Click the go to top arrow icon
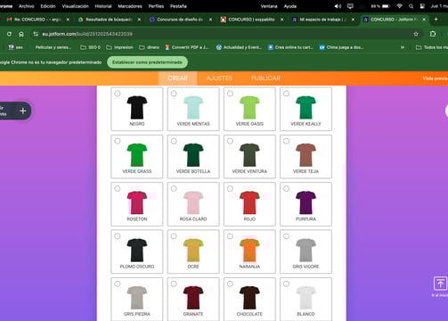448x321 pixels. click(440, 284)
